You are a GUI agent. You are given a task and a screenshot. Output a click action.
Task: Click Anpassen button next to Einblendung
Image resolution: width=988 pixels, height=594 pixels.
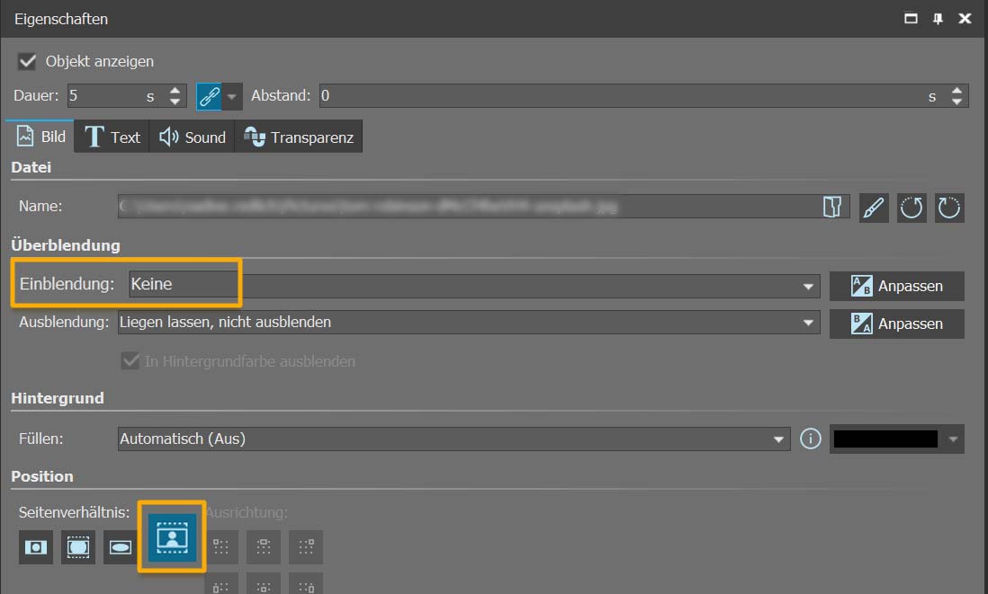896,286
